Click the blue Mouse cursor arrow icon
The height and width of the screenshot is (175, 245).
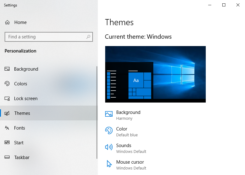[109, 164]
